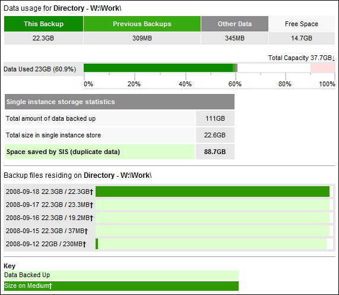Click the dark green 2008-09-18 size bar
The image size is (339, 295).
point(213,192)
